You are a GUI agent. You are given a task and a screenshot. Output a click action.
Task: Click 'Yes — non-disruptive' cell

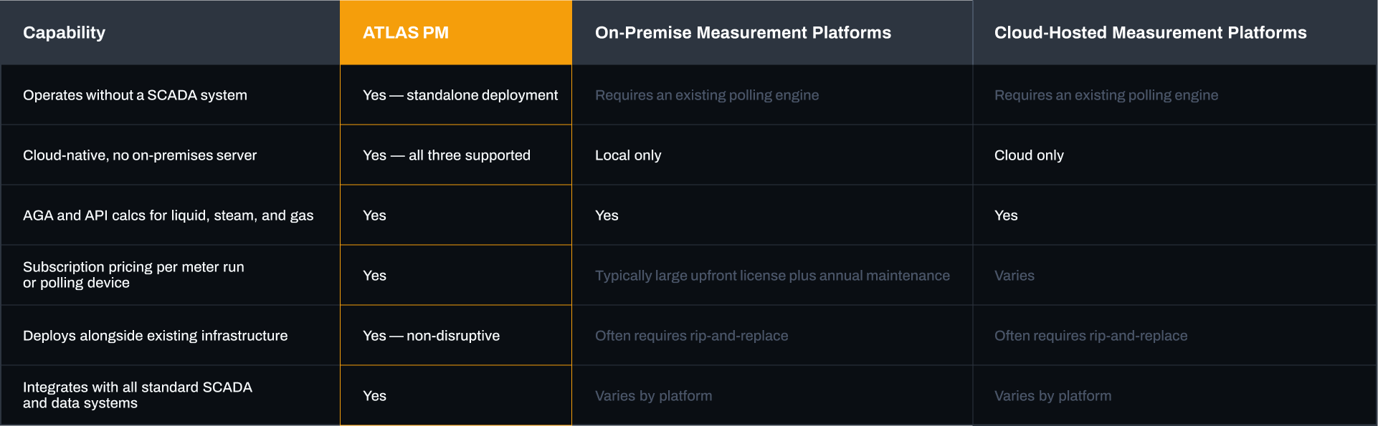click(x=431, y=336)
